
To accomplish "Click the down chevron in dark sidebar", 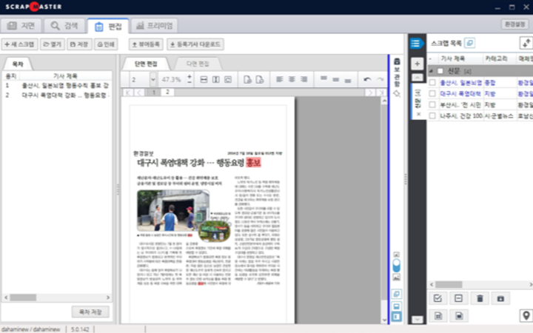I will click(417, 320).
